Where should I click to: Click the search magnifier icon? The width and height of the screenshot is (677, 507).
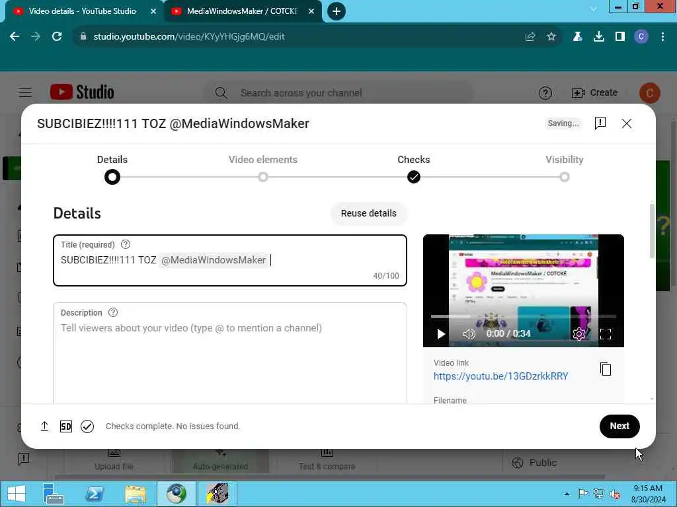(x=221, y=92)
